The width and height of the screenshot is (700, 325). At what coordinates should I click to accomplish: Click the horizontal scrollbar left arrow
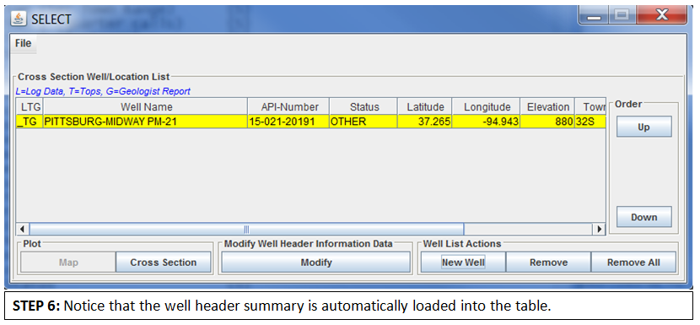point(22,230)
